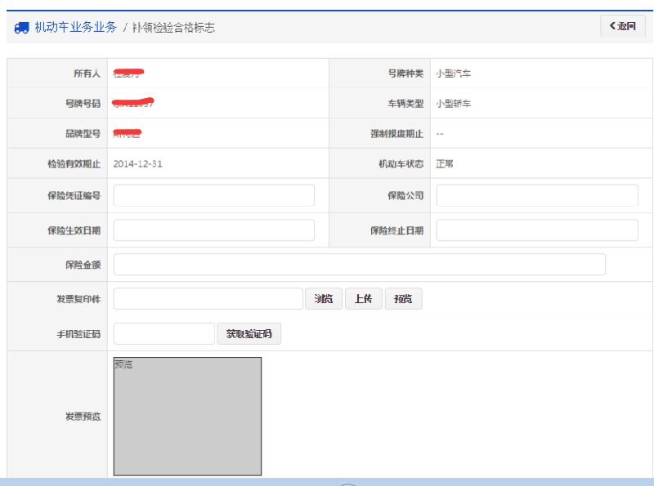Click the 正常 vehicle status value

pyautogui.click(x=445, y=163)
